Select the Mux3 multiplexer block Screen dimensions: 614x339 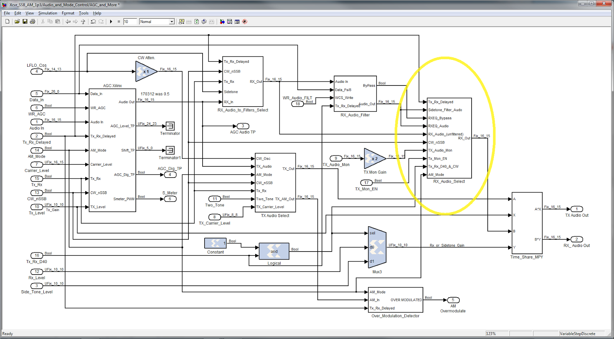(x=377, y=247)
